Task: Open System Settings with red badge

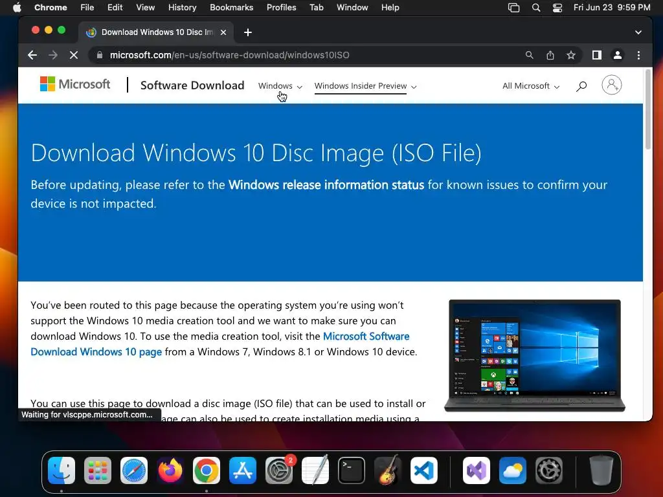Action: 279,470
